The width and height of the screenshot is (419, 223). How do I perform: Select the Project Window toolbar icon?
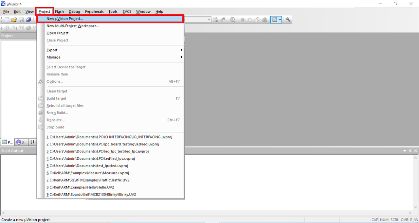[275, 20]
